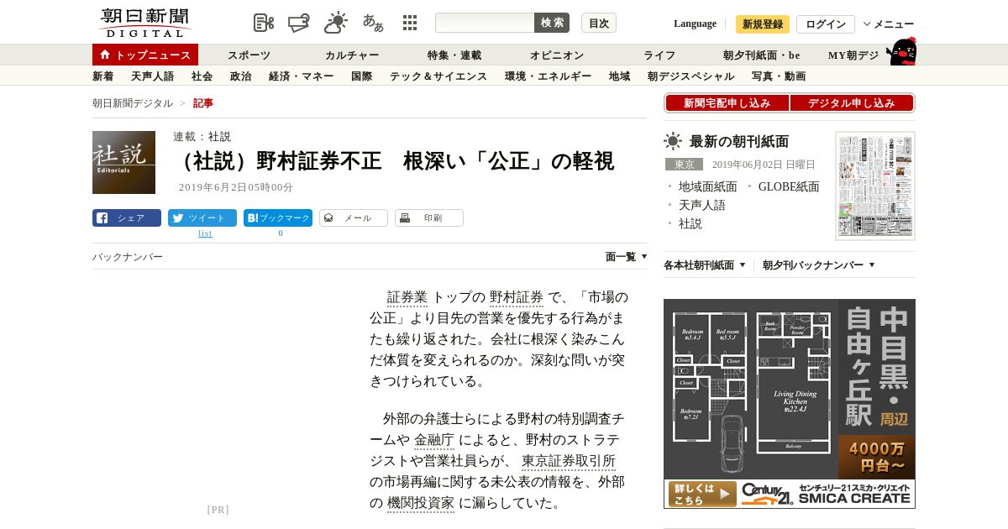The height and width of the screenshot is (529, 1008).
Task: Click the 東京証券取引所 keyword link
Action: (x=569, y=461)
